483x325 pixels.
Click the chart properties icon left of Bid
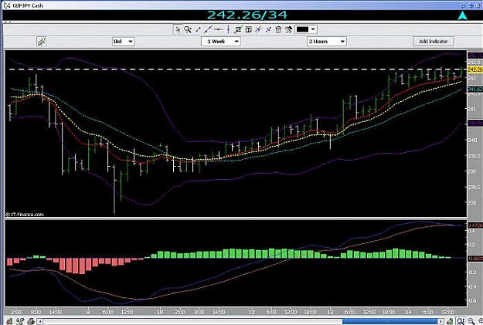click(42, 42)
